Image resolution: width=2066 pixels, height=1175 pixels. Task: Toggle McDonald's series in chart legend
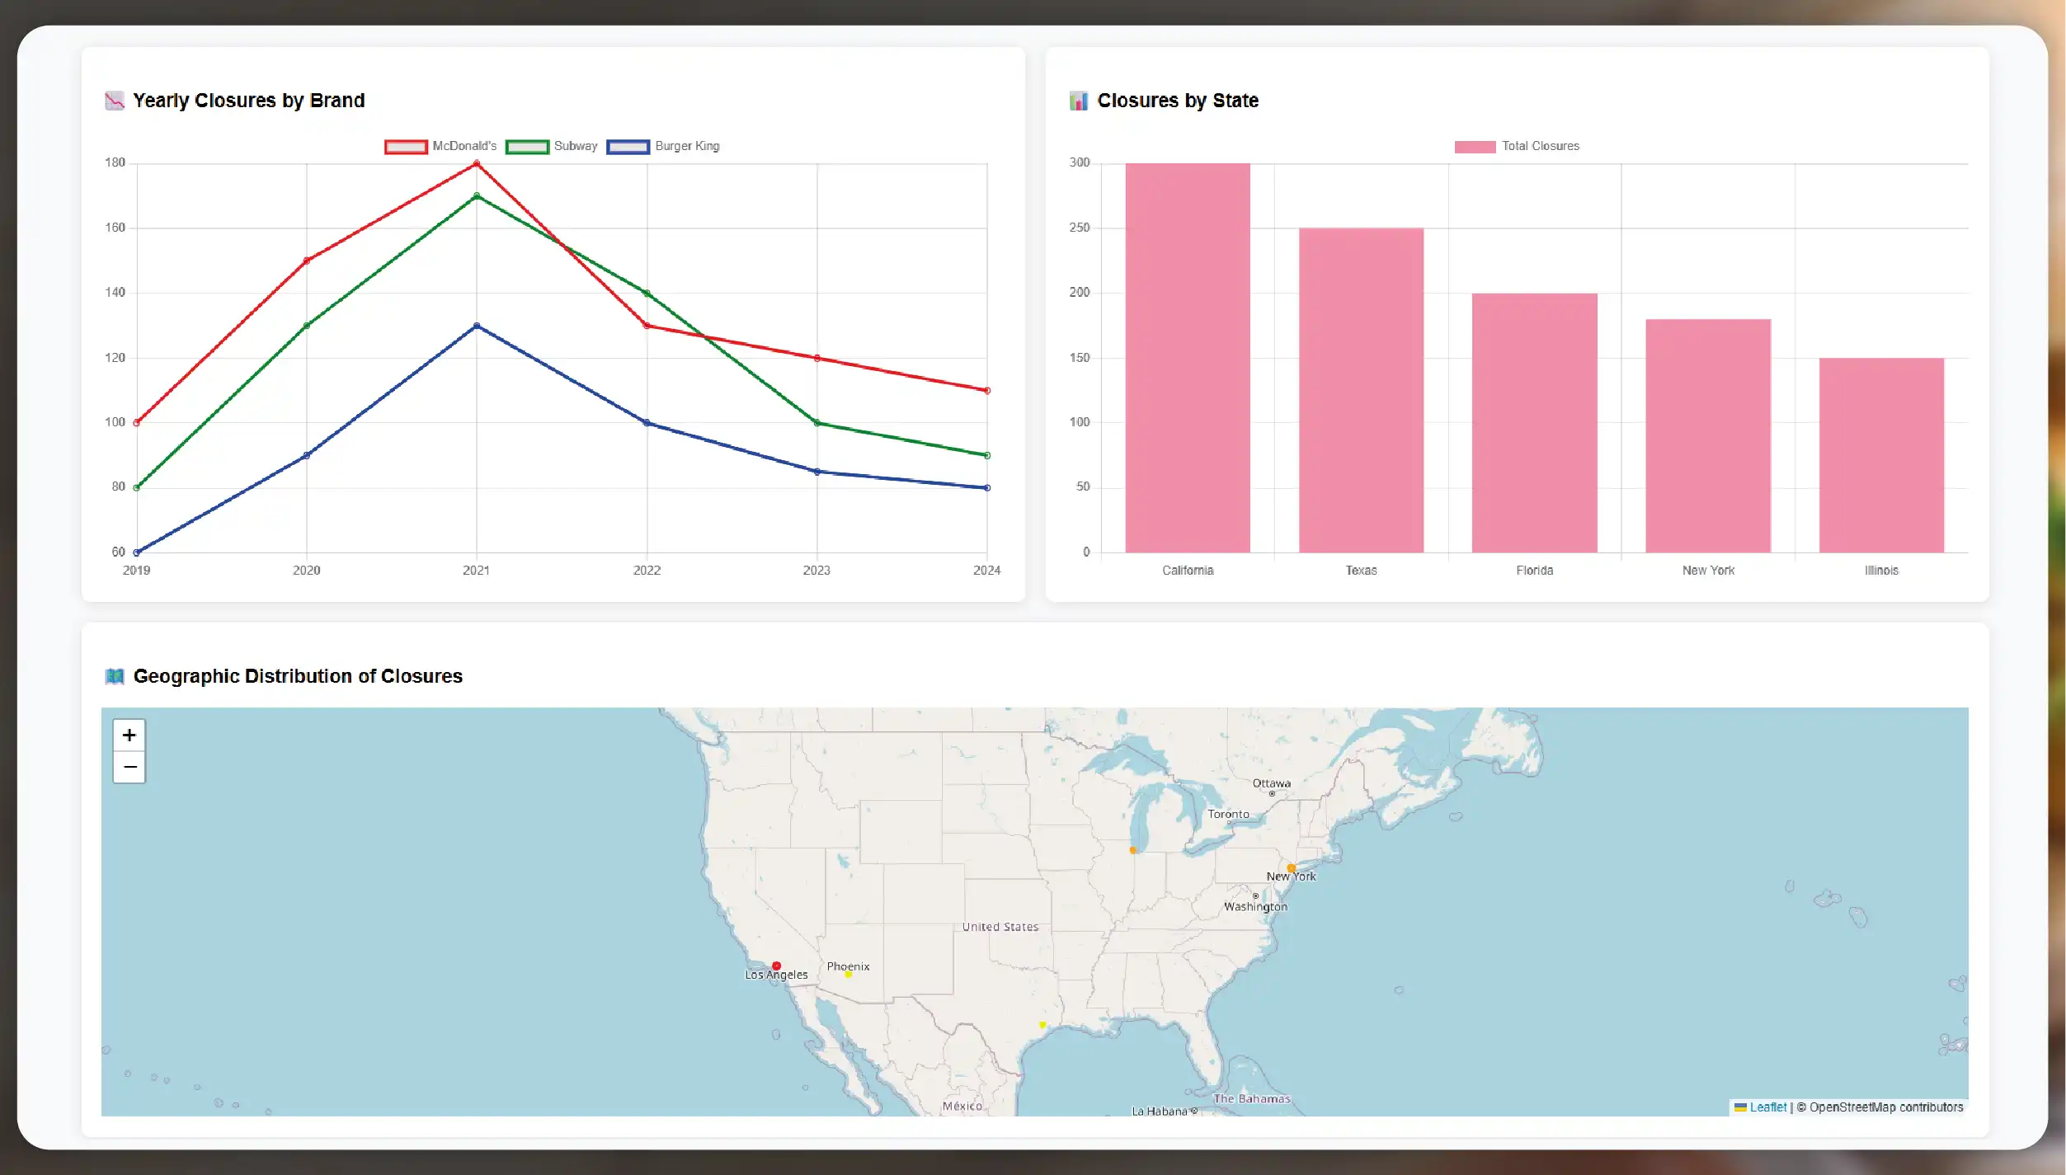[440, 146]
